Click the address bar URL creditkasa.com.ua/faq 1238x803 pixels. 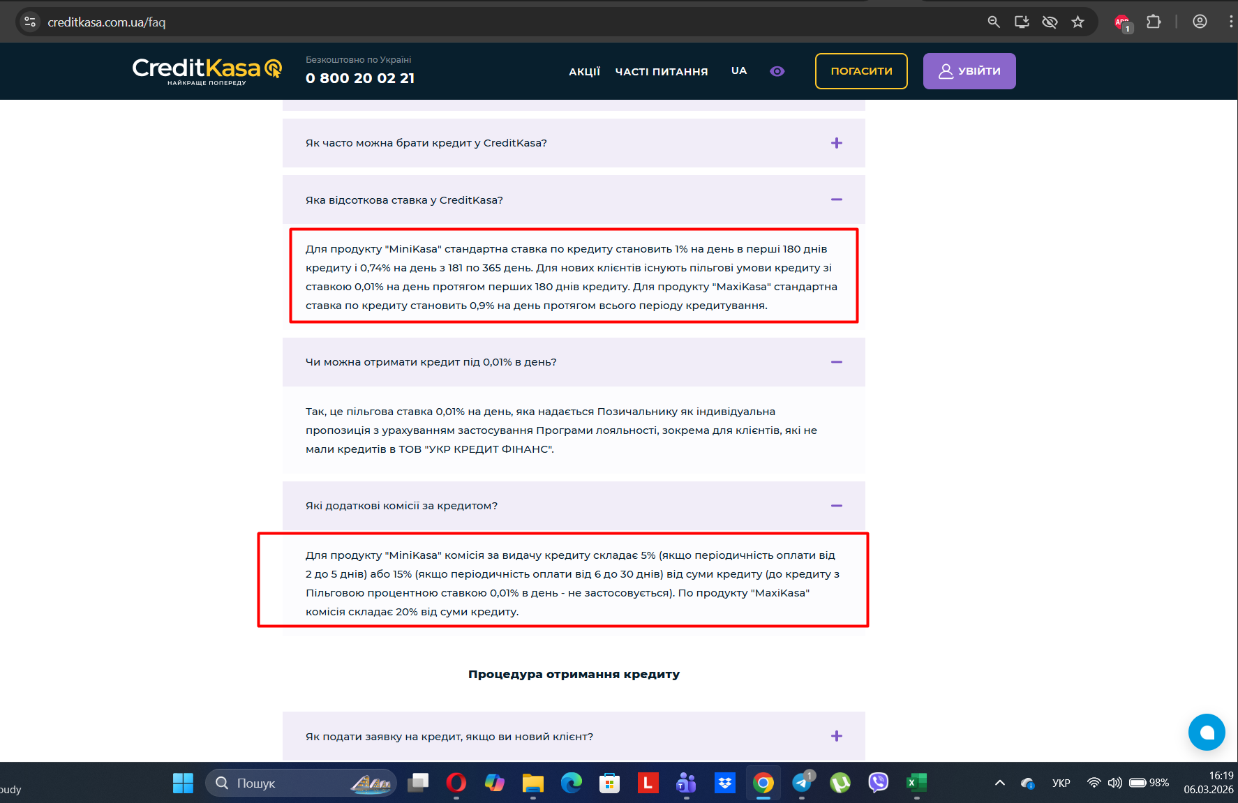pos(107,22)
